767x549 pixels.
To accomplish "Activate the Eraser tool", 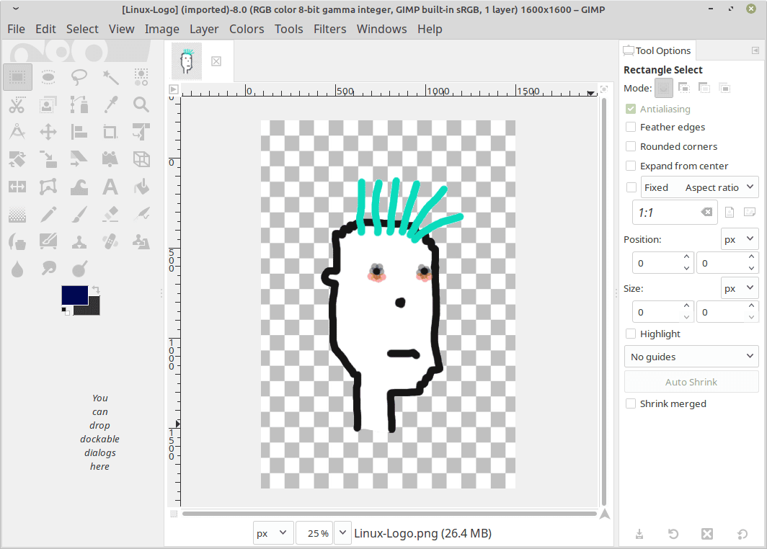I will pyautogui.click(x=110, y=214).
